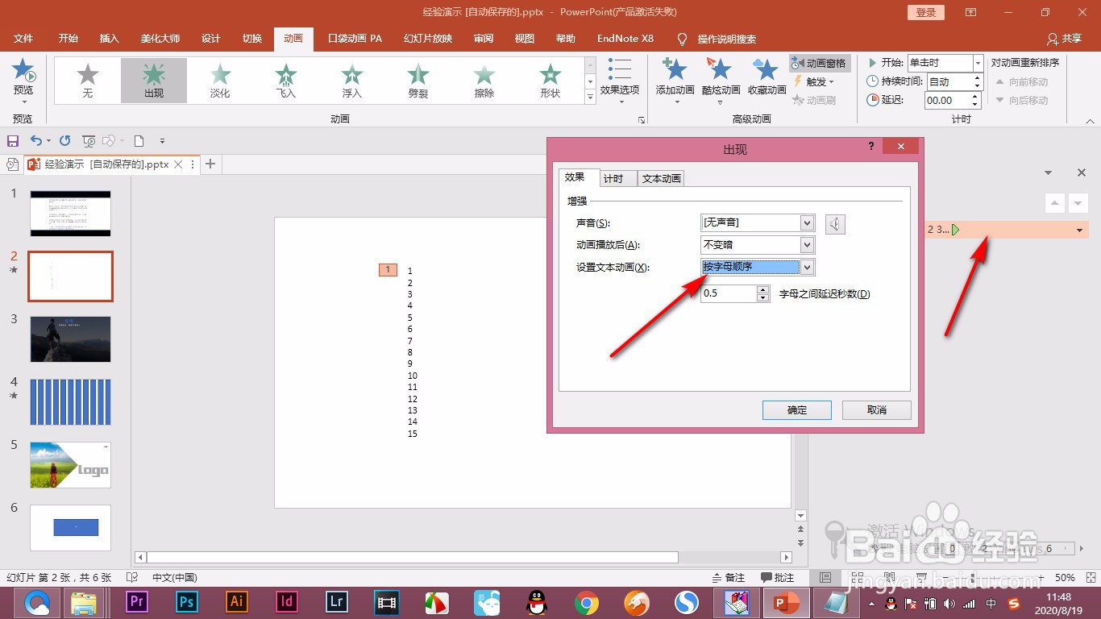Screen dimensions: 1101x619
Task: Activate the 动画刷 (Animation Painter)
Action: (816, 100)
